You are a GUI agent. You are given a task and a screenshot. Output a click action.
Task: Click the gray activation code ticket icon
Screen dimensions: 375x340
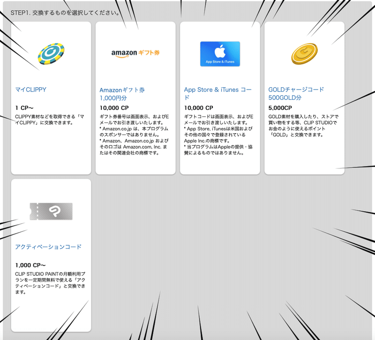[x=51, y=212]
